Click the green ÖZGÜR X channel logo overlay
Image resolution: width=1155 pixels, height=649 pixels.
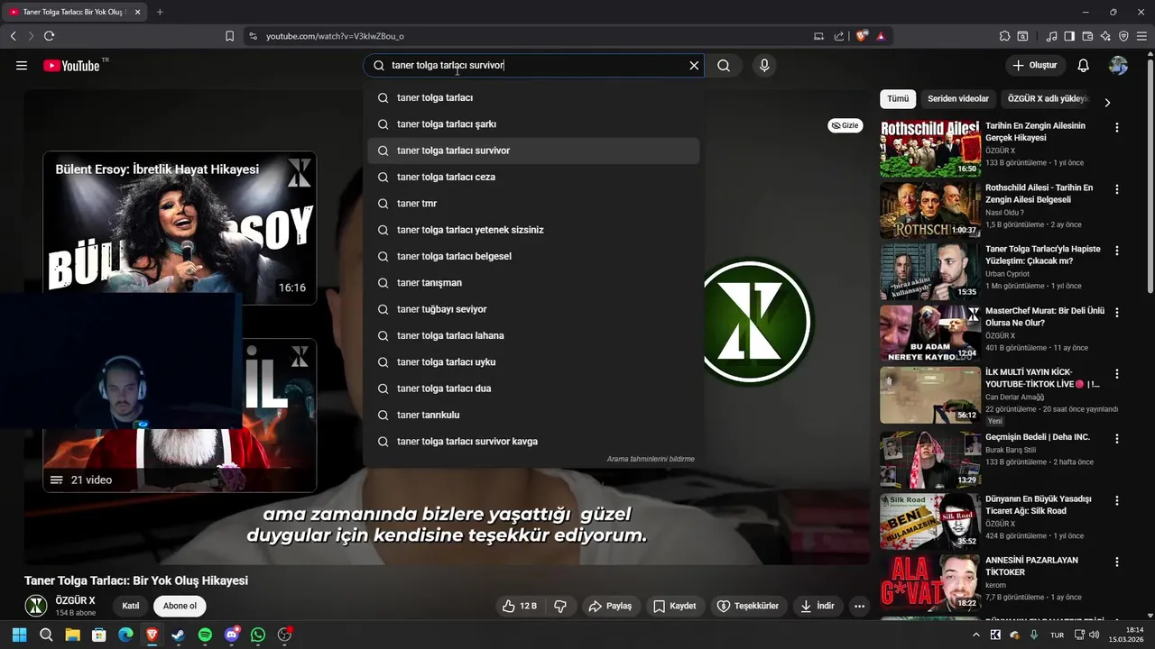[758, 322]
